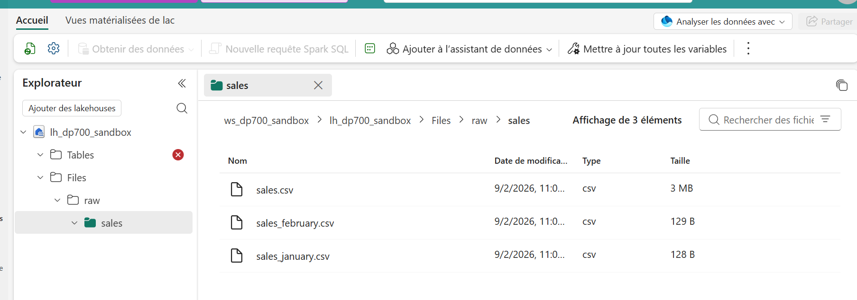Sort by the Type column header

click(x=591, y=161)
